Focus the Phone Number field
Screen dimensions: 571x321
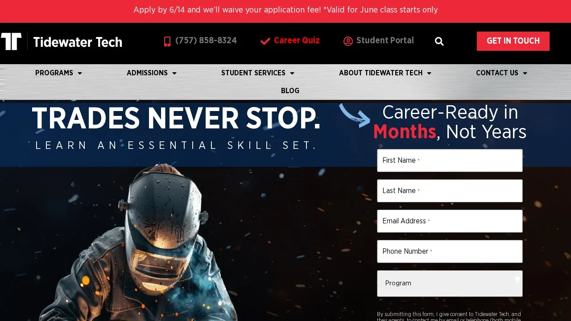[x=450, y=251]
